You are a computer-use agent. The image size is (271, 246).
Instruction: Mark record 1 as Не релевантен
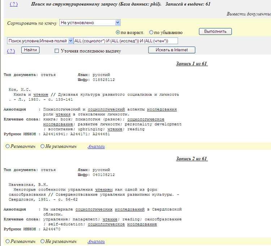point(42,146)
